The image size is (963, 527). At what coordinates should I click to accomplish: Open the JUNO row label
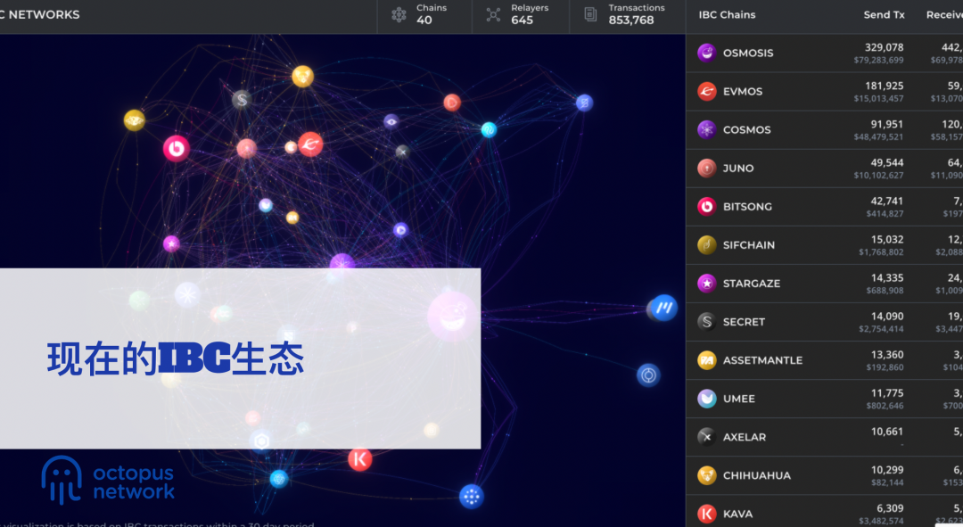pyautogui.click(x=738, y=169)
